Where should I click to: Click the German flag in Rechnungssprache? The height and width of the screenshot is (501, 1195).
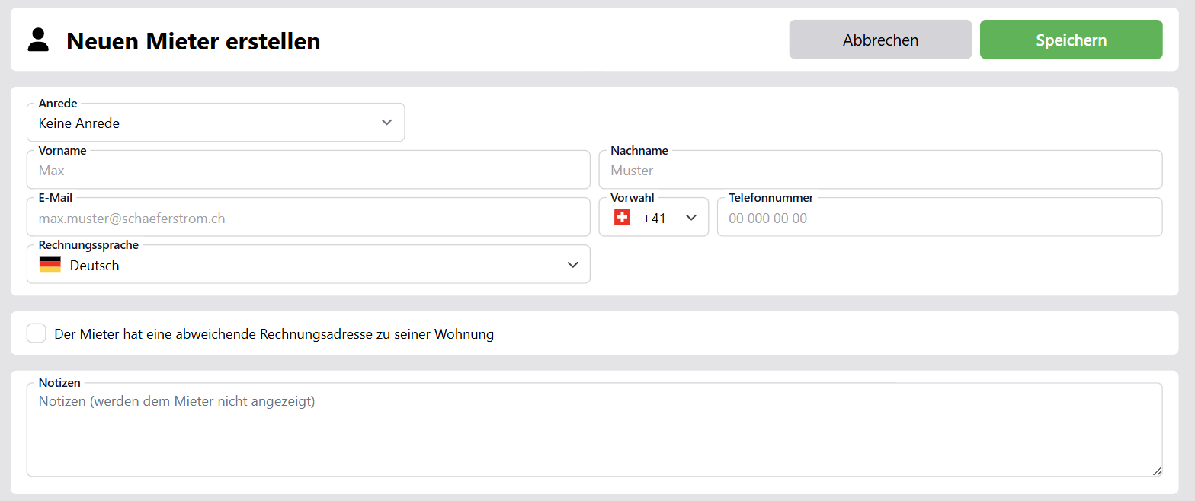pos(50,265)
